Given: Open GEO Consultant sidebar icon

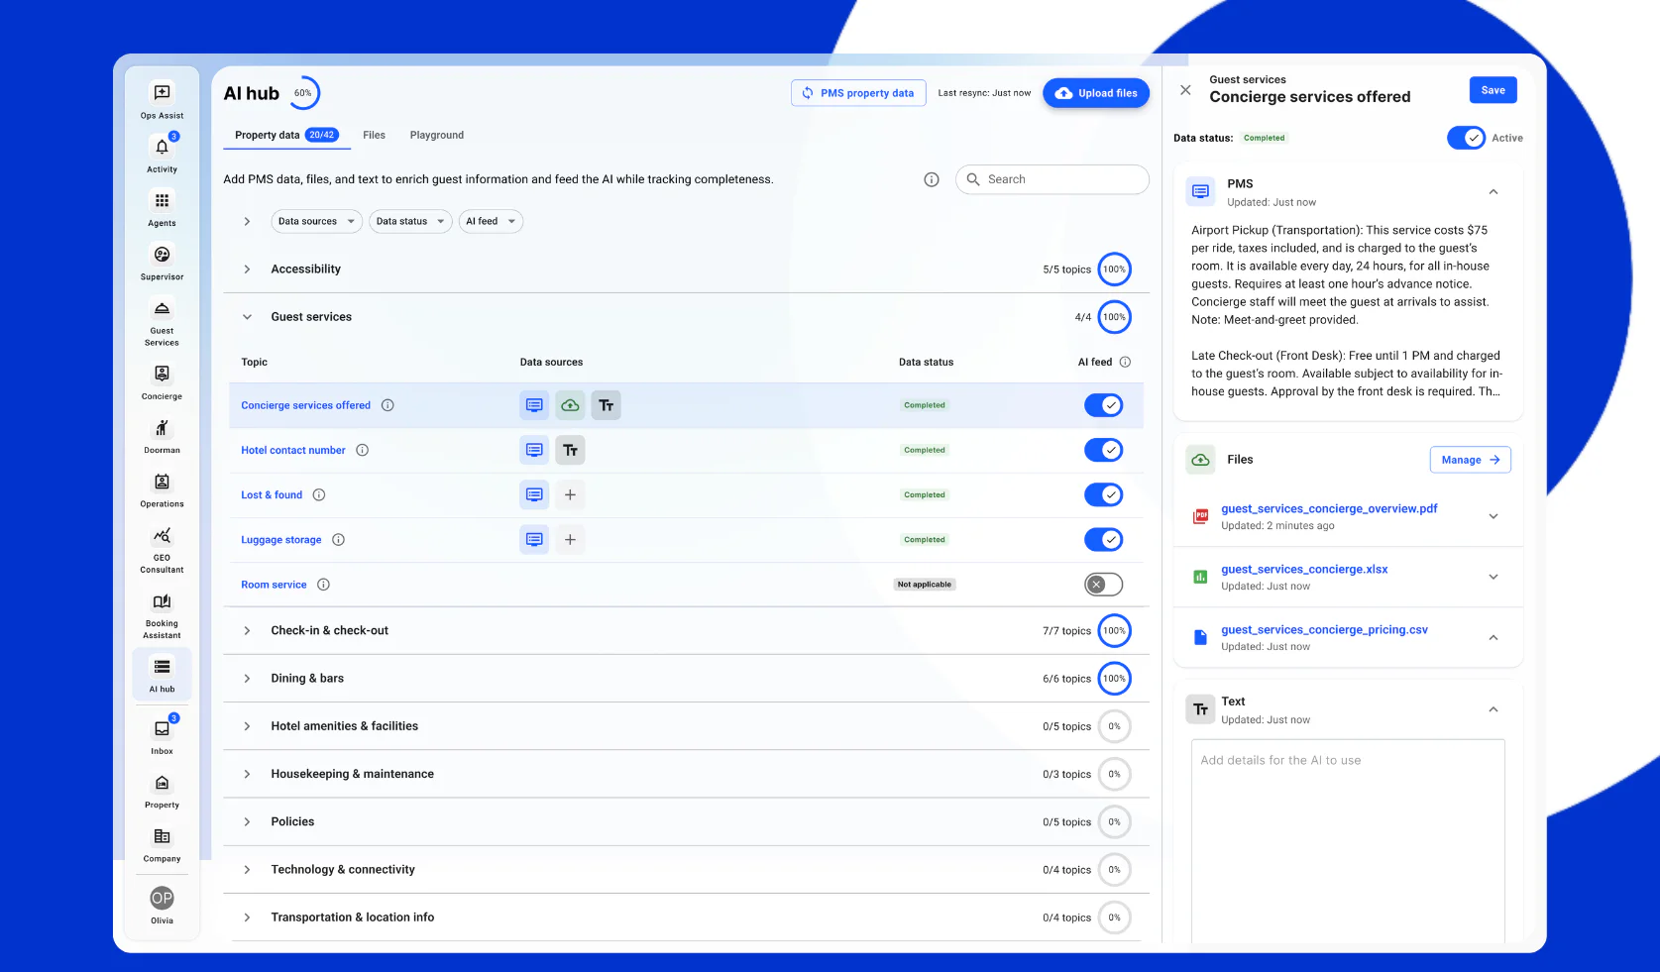Looking at the screenshot, I should 162,535.
